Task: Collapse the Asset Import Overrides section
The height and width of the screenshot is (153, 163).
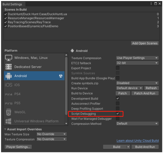Action: [5, 129]
